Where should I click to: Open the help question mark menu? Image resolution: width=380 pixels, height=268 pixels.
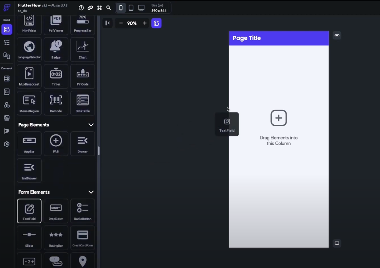(81, 8)
